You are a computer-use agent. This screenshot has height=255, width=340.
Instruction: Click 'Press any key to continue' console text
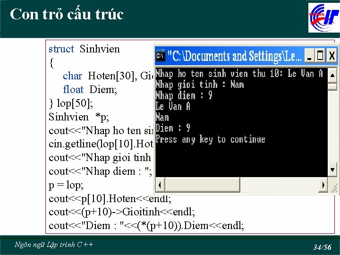tap(210, 139)
